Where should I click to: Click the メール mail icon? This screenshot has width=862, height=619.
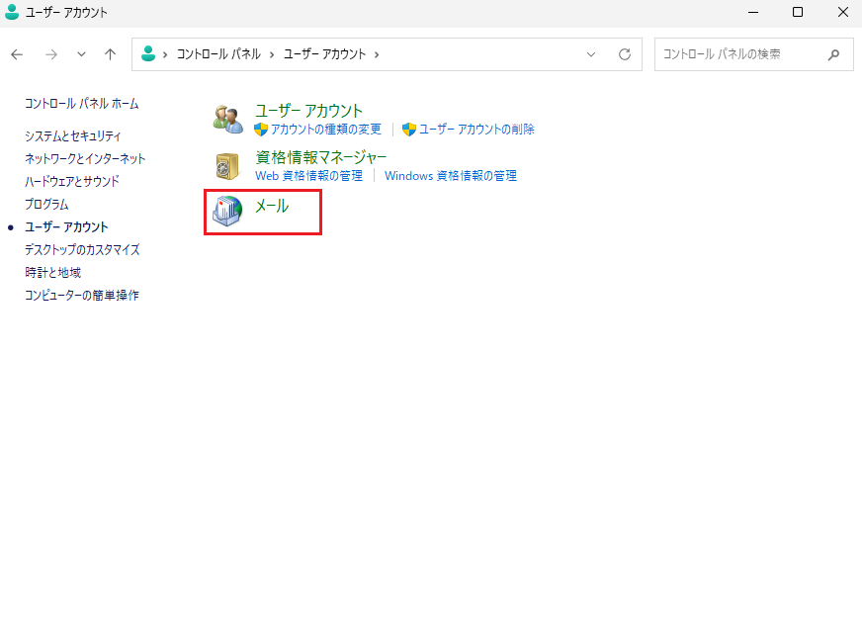pyautogui.click(x=227, y=211)
